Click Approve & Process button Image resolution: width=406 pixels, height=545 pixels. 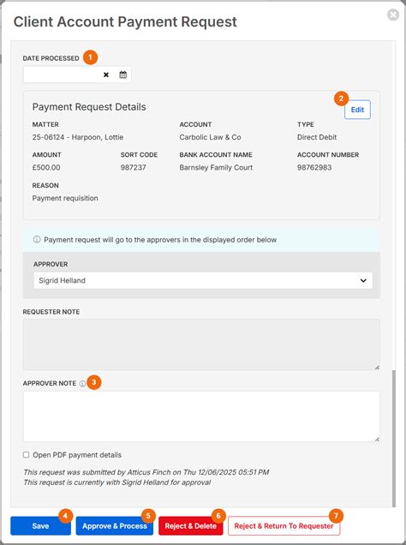click(x=115, y=526)
